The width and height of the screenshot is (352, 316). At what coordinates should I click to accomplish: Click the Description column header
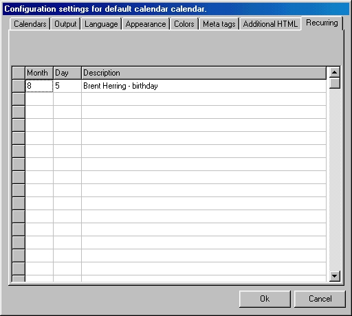click(x=204, y=73)
